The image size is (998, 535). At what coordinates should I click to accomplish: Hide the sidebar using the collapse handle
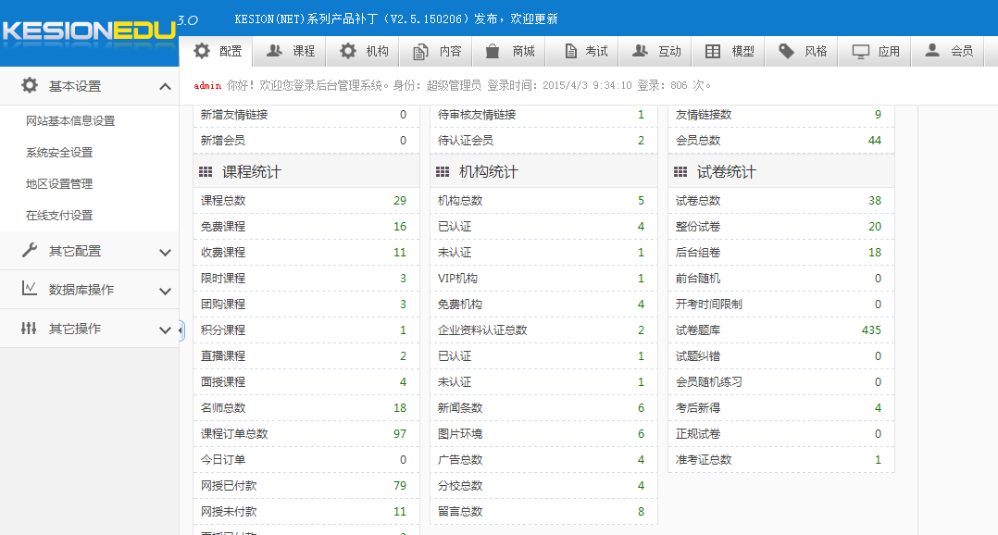pos(181,330)
